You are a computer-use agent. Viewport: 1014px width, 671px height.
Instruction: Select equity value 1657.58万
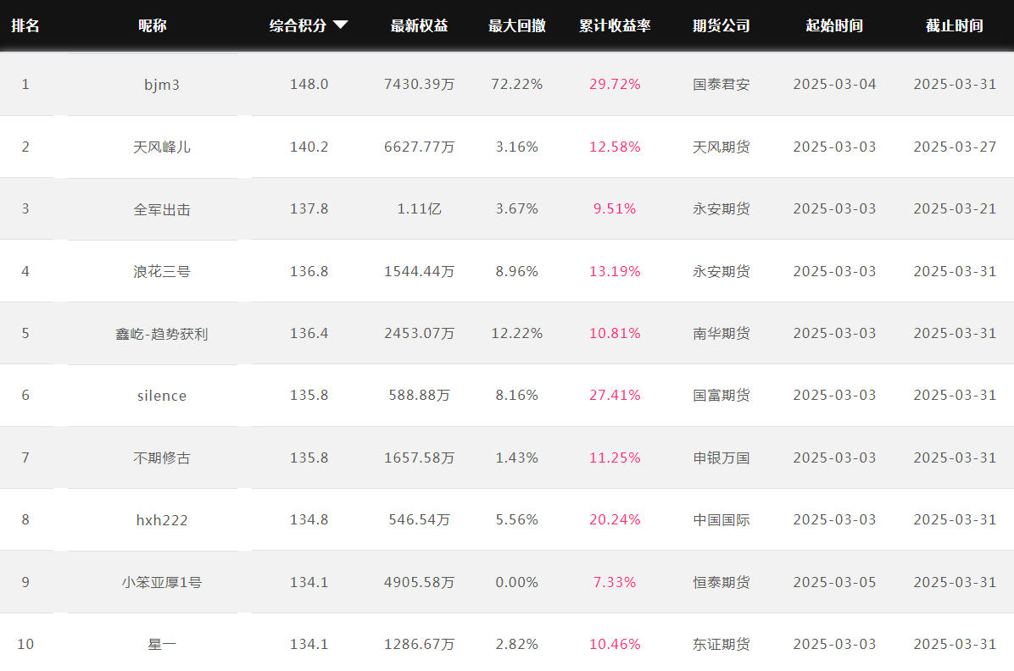(419, 457)
